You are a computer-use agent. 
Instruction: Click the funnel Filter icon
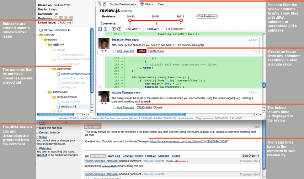pos(142,4)
